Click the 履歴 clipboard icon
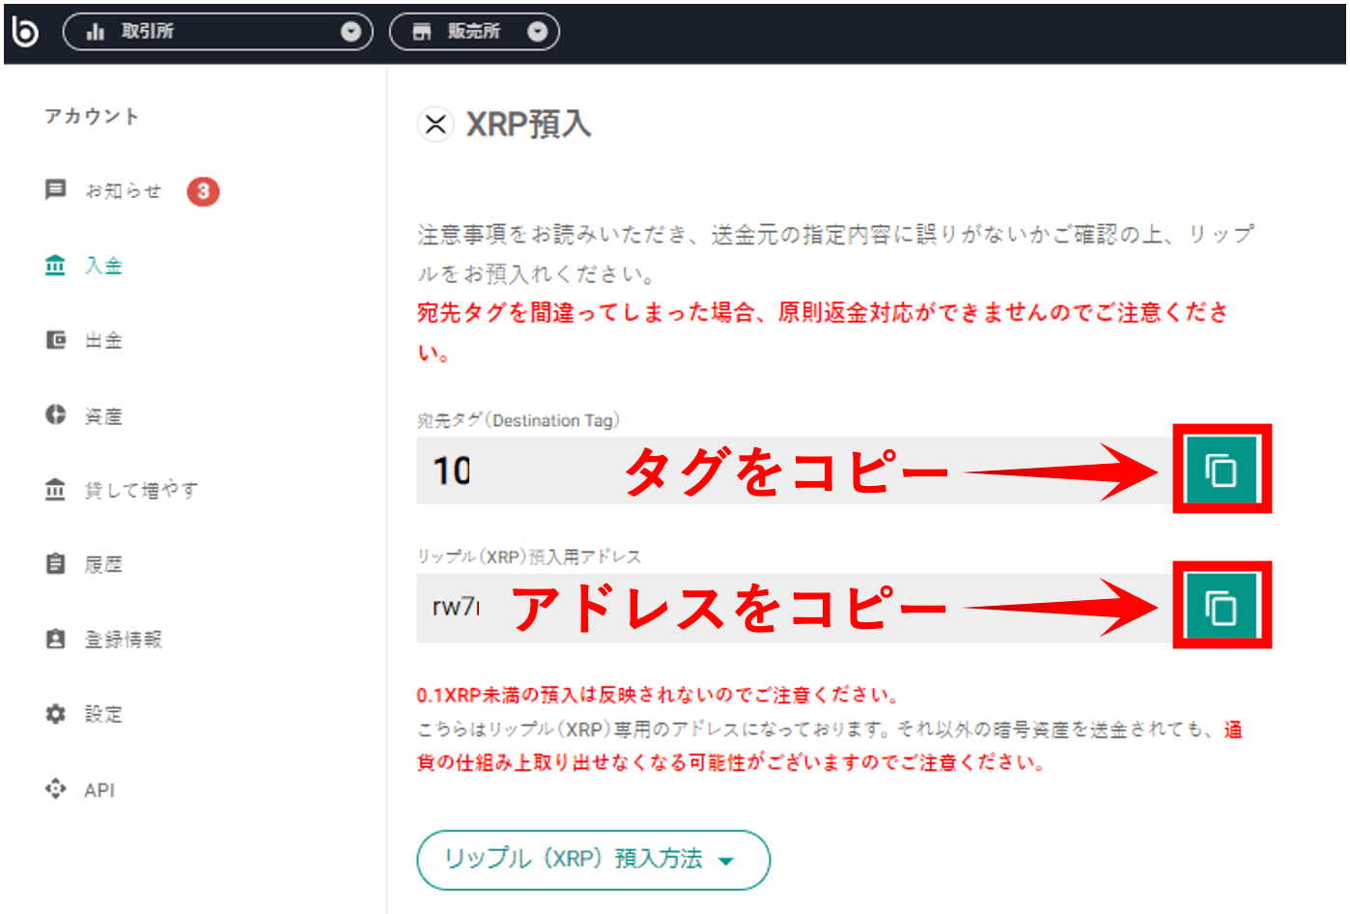 point(56,564)
